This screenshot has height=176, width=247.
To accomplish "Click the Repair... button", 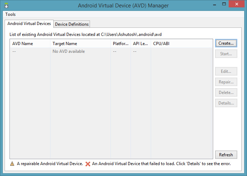I will (x=226, y=82).
